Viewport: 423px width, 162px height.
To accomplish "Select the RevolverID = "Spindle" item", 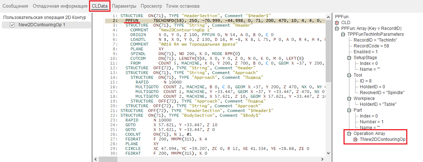I will tap(379, 93).
